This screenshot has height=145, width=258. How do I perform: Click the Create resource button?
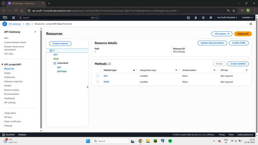click(x=60, y=44)
